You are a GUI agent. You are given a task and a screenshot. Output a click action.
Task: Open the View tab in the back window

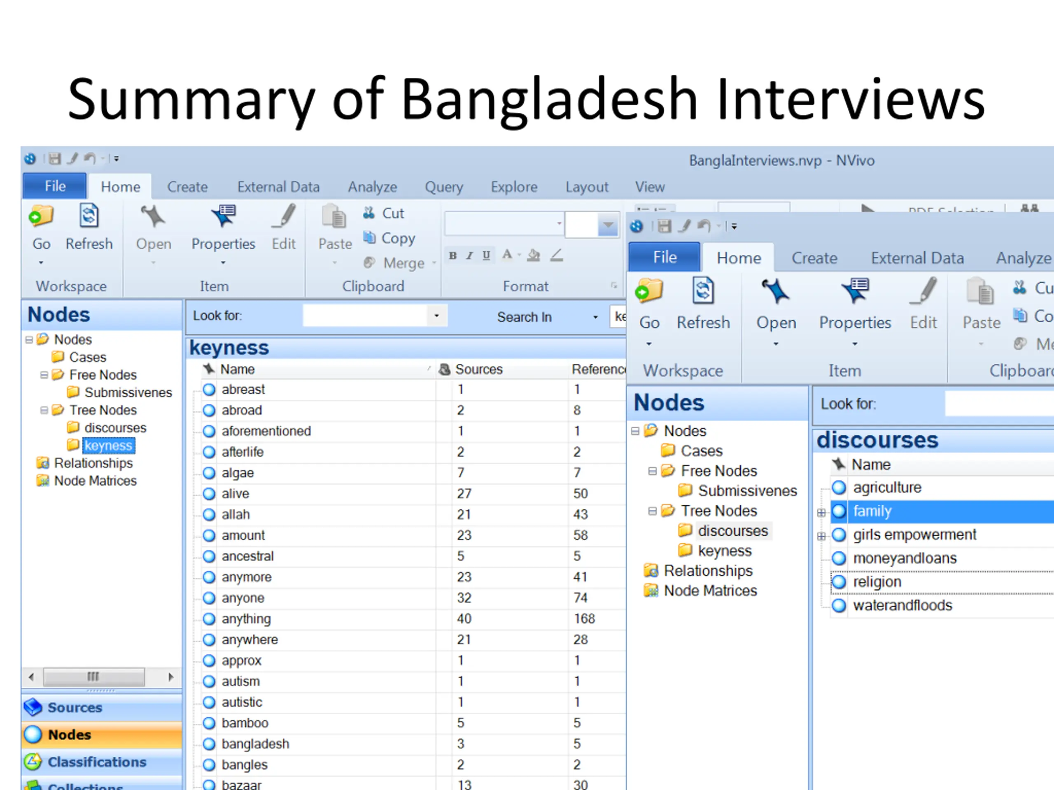click(649, 187)
